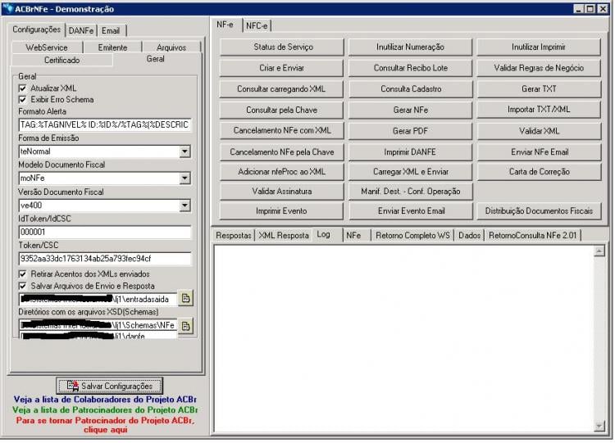Click the Token/CSC input field
The image size is (615, 443).
105,259
